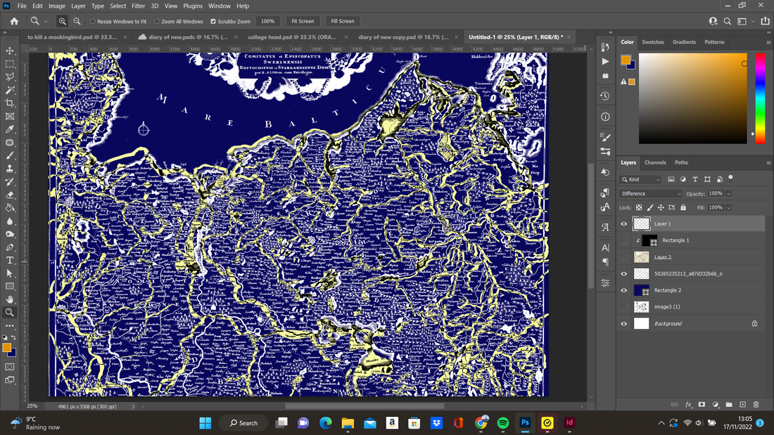Select the Crop tool

point(10,103)
